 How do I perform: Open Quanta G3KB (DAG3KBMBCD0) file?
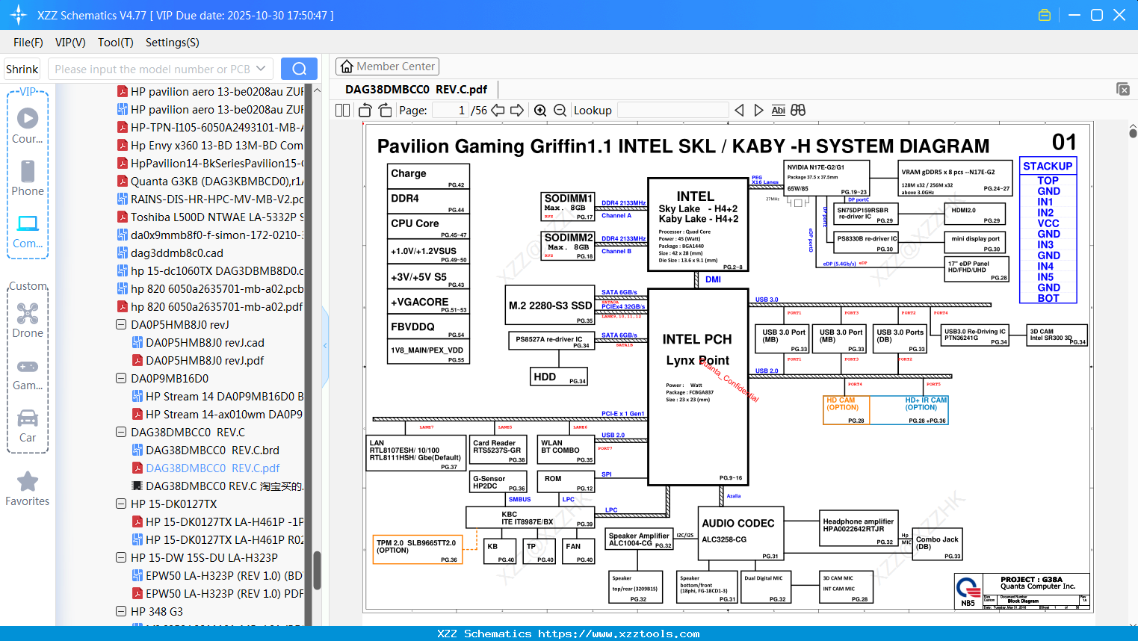211,182
